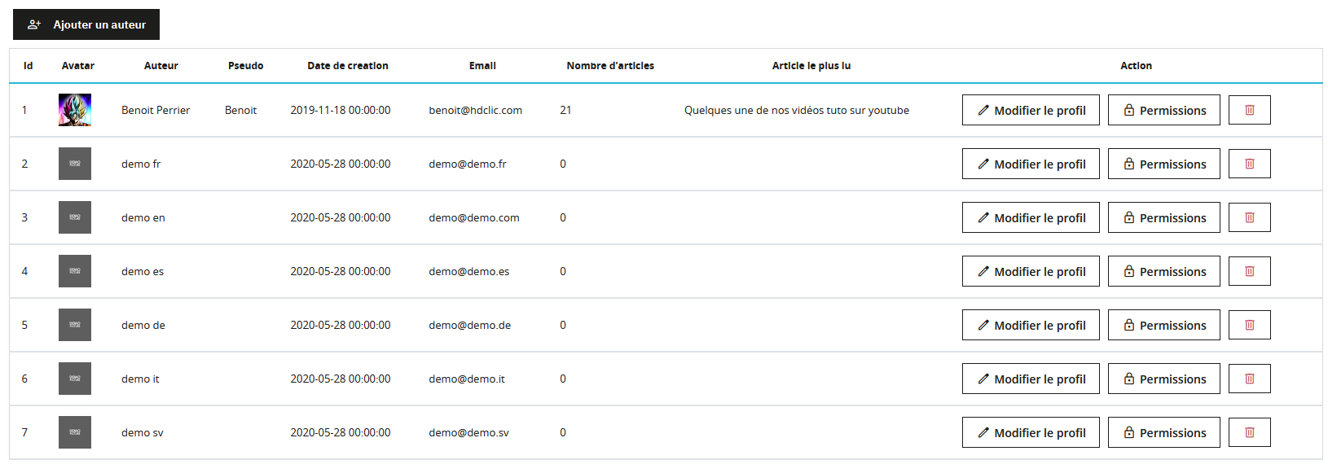The image size is (1328, 473).
Task: Click trash icon for demo es
Action: [1250, 271]
